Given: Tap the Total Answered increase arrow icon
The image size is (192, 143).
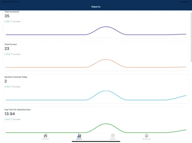Looking at the screenshot, I should click(x=12, y=21).
